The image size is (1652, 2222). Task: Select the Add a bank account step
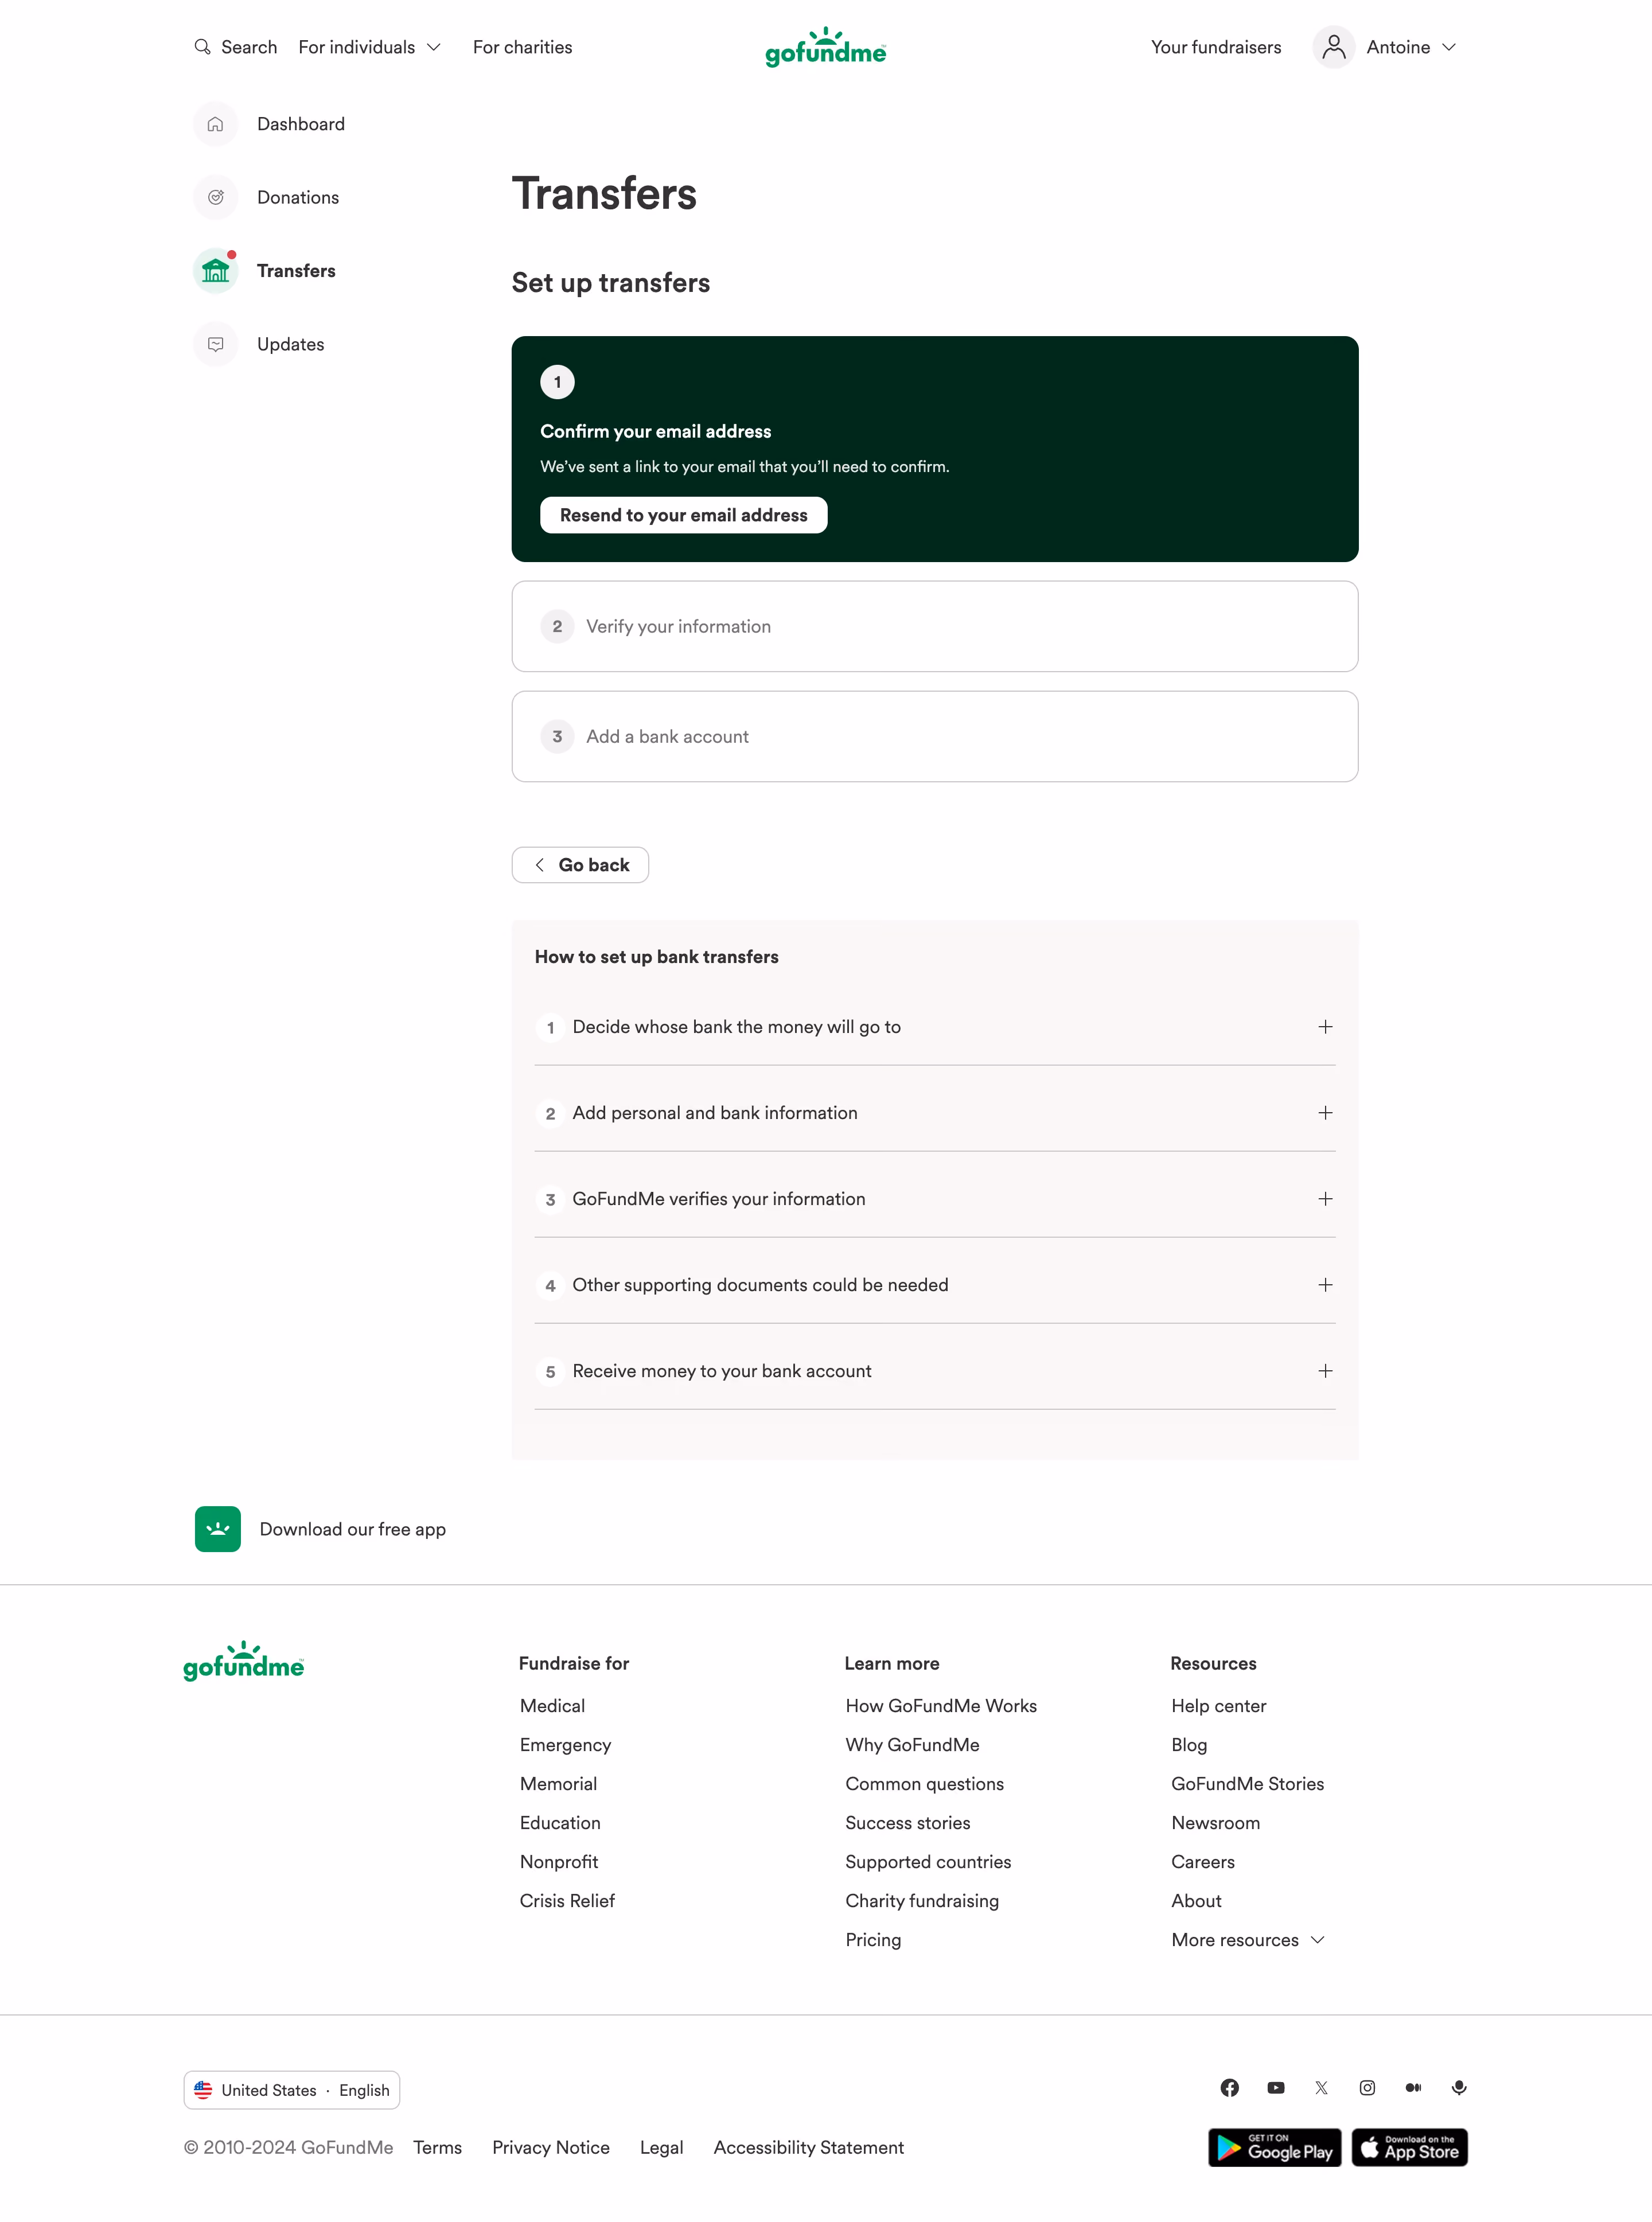click(x=935, y=736)
